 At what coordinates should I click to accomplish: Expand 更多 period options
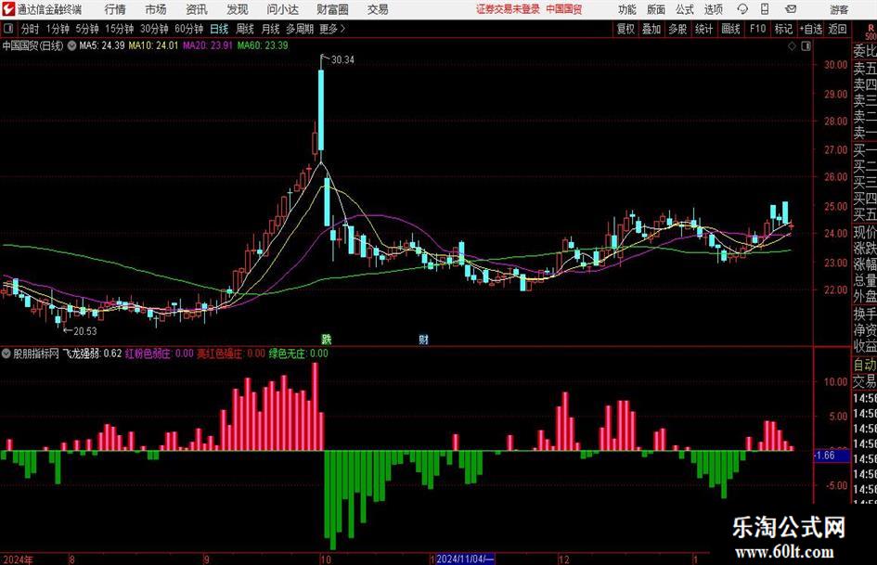(333, 29)
